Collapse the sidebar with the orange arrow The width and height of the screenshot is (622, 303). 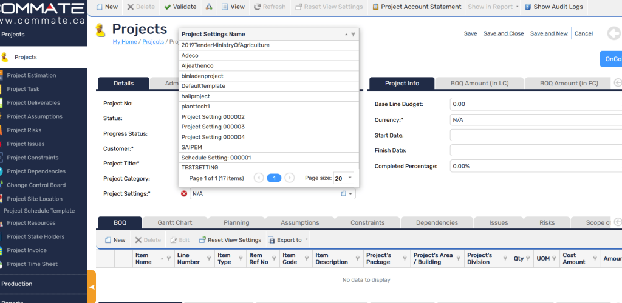point(92,287)
